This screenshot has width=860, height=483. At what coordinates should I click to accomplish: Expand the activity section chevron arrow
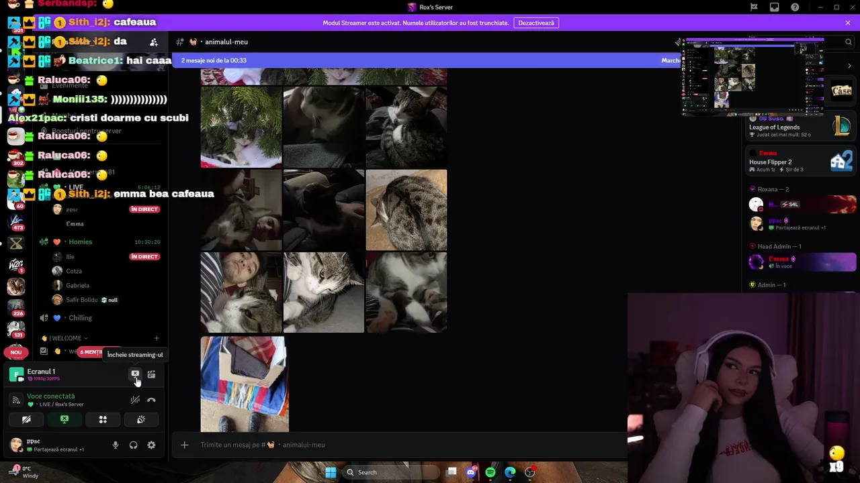(849, 66)
